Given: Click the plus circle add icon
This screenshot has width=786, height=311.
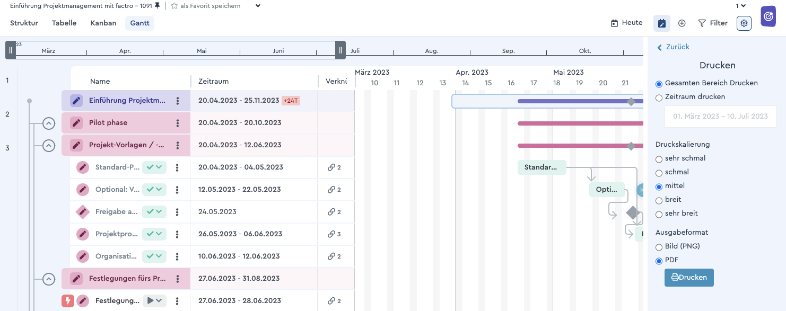Looking at the screenshot, I should pos(682,23).
